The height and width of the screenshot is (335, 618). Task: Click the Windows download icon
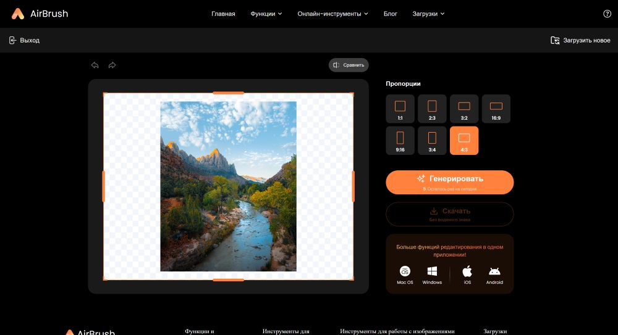point(432,272)
